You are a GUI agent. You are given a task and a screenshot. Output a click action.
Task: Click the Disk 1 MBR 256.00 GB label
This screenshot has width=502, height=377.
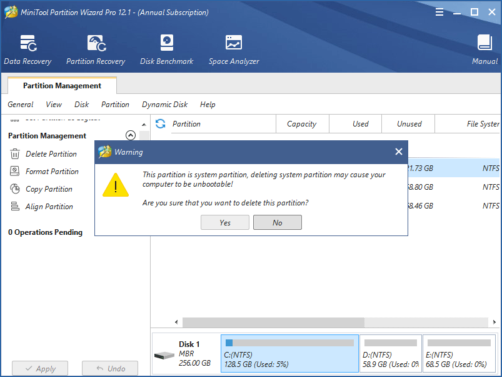[x=194, y=354]
